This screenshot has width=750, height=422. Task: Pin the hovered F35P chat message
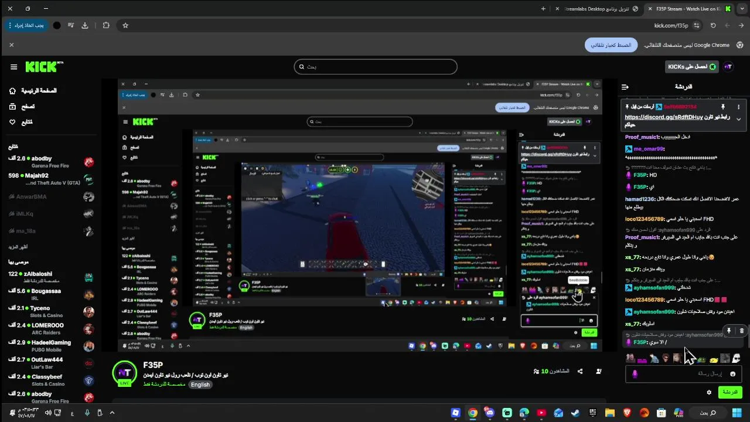[x=729, y=331]
